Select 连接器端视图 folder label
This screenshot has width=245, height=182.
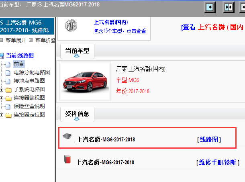click(x=29, y=98)
